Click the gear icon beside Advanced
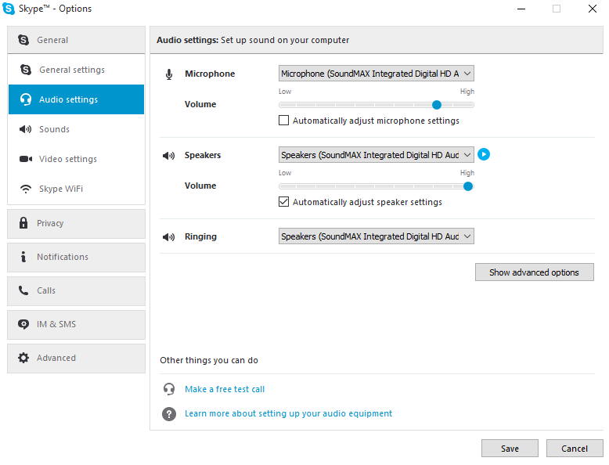The height and width of the screenshot is (465, 609). pyautogui.click(x=23, y=358)
